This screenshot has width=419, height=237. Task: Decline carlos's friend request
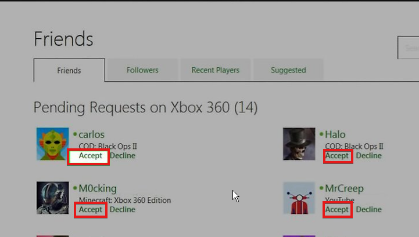(123, 156)
